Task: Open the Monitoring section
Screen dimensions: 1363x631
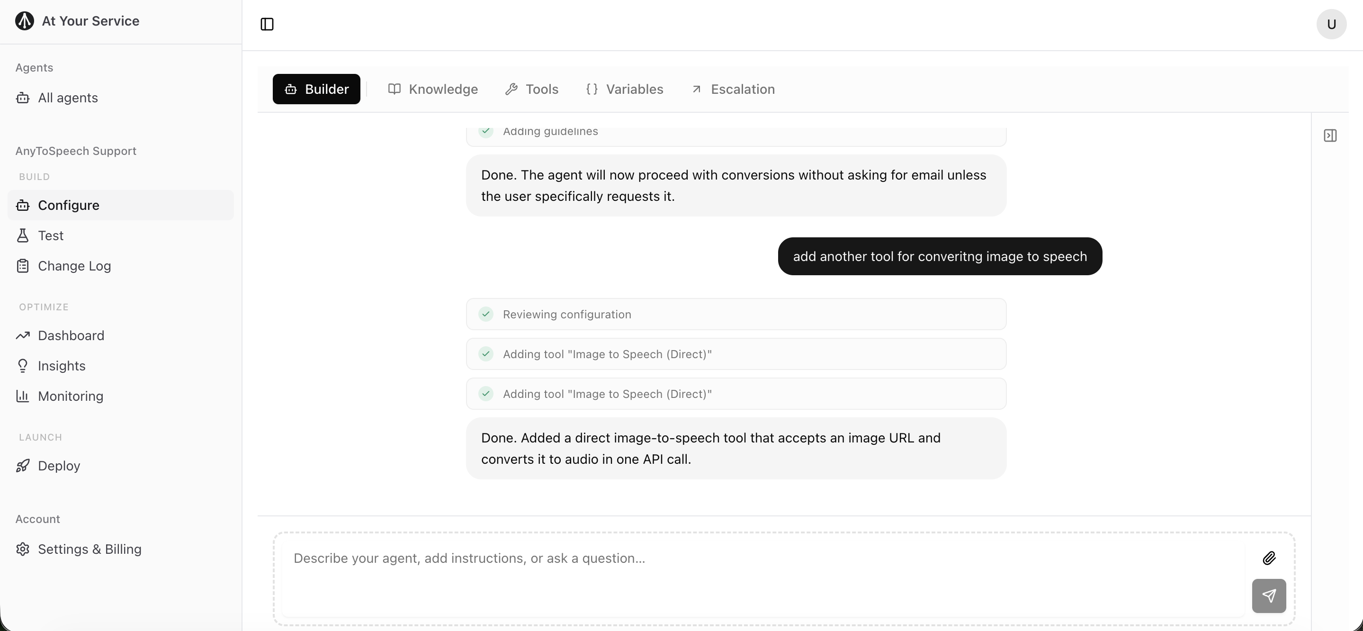Action: (71, 396)
